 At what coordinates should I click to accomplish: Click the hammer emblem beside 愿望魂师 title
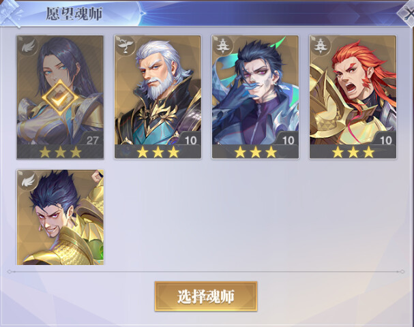tap(10, 13)
